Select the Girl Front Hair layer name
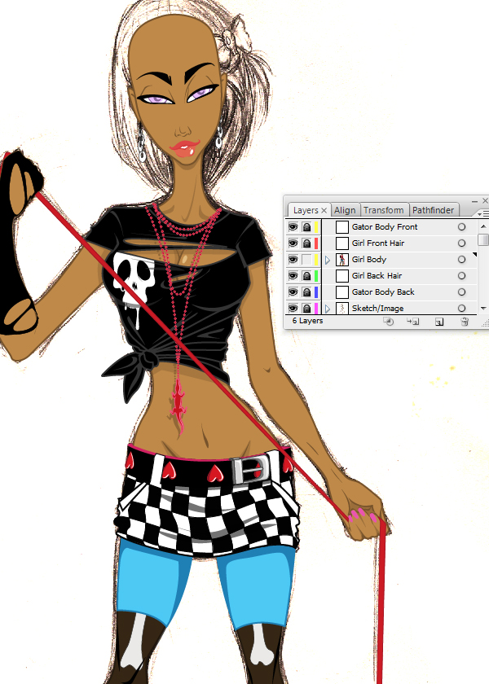This screenshot has height=684, width=489. [378, 243]
